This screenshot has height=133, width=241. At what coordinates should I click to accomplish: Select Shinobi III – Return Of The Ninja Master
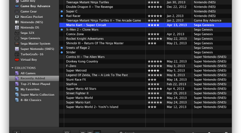95,43
